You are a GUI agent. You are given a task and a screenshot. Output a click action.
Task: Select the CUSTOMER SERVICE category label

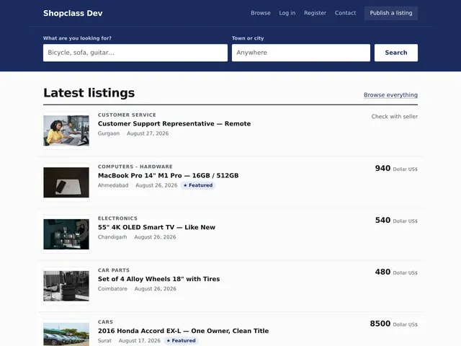pyautogui.click(x=127, y=115)
